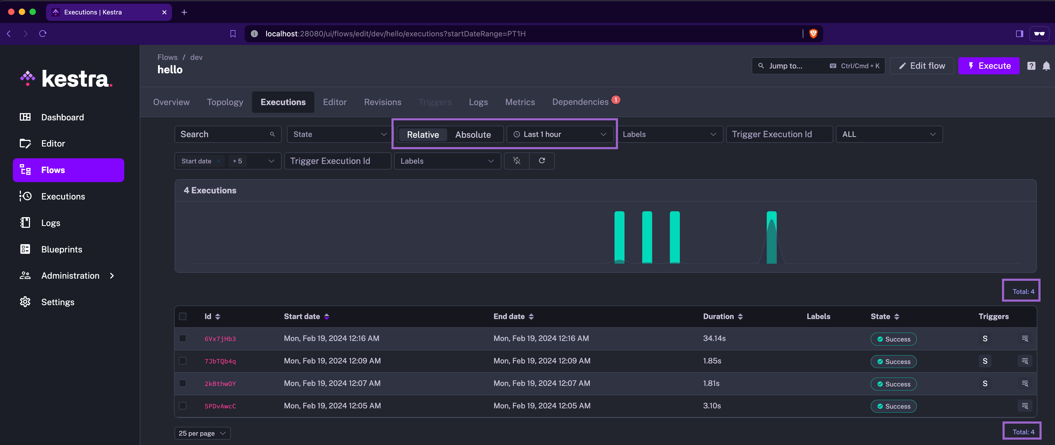Tick the checkbox for execution 7JbTQb4q
1055x445 pixels.
(x=183, y=361)
